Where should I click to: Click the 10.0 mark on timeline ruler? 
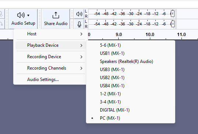point(150,35)
